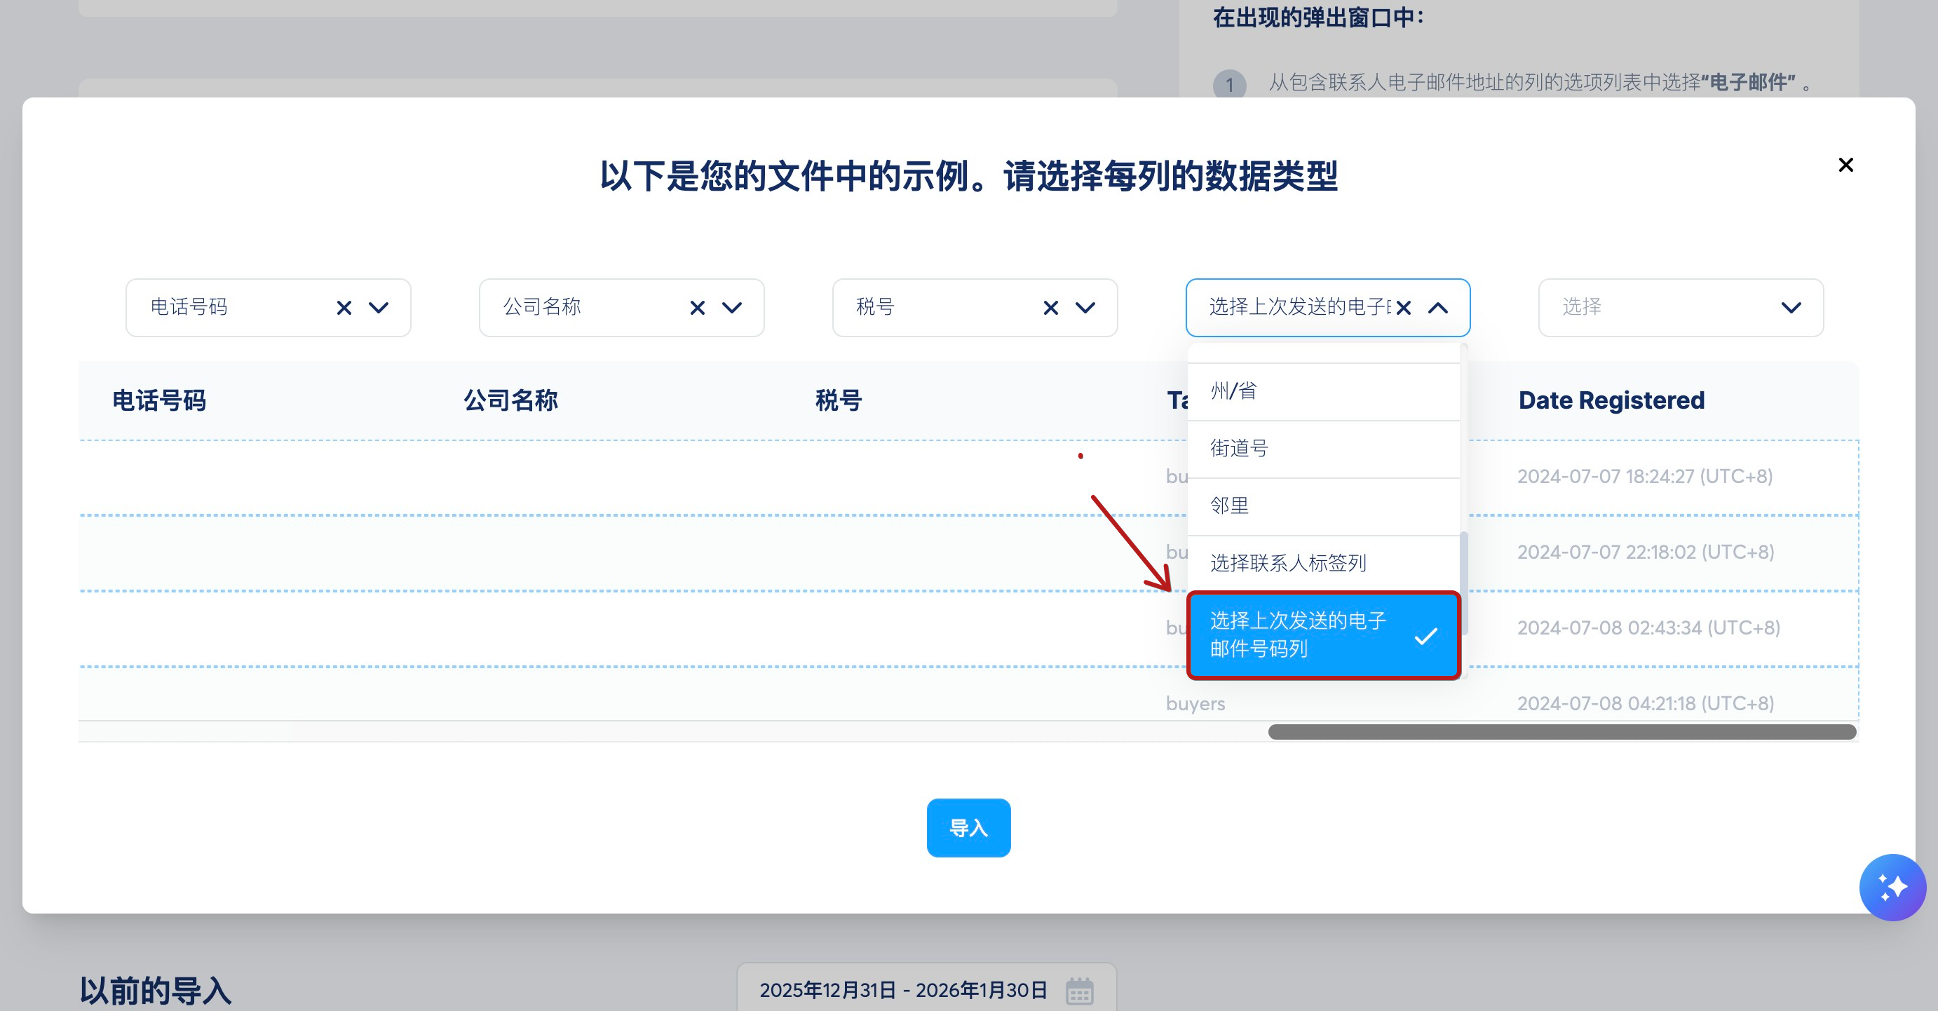Clear the 税号 column selection
Image resolution: width=1938 pixels, height=1011 pixels.
[x=1051, y=308]
